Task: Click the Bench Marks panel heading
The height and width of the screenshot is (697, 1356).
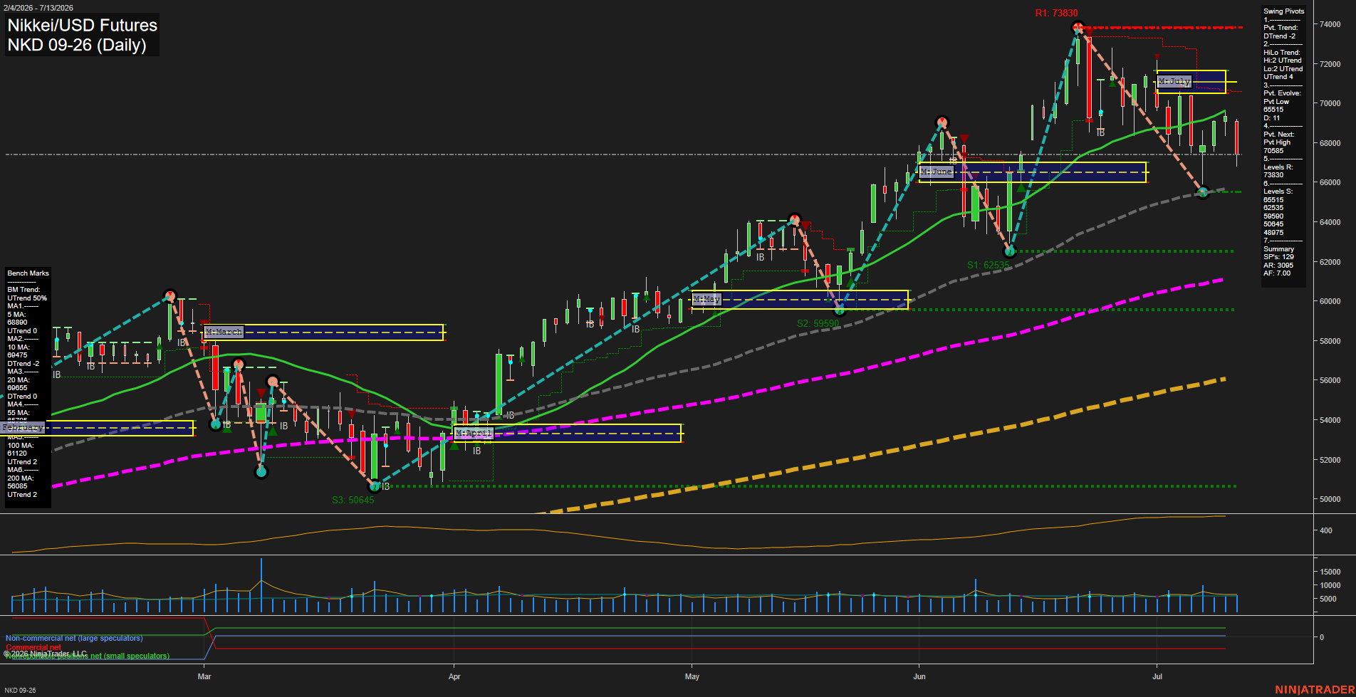Action: pyautogui.click(x=28, y=273)
